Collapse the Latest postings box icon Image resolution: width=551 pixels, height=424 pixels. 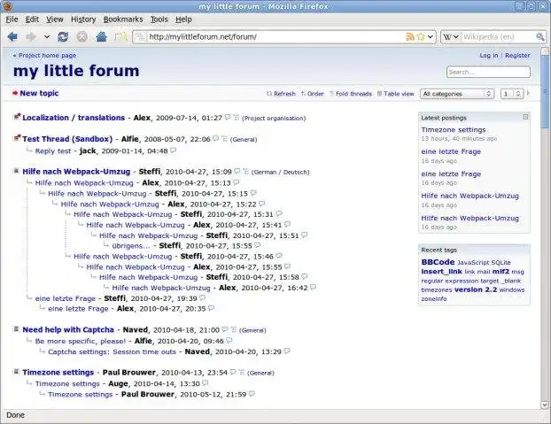pos(525,117)
